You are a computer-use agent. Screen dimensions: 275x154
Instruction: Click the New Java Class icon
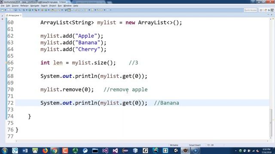[x=46, y=10]
